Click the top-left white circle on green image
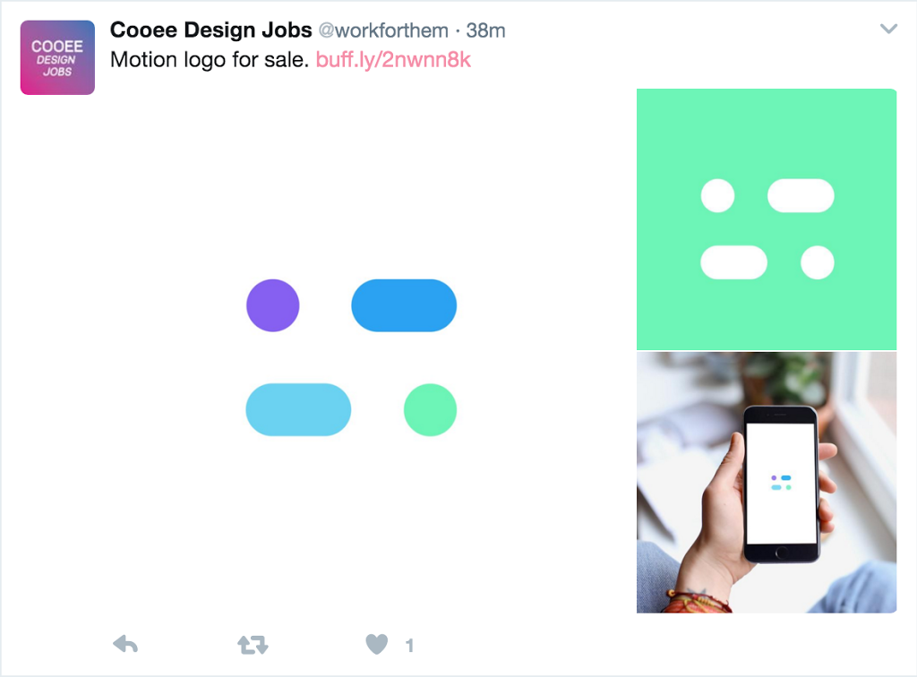This screenshot has width=917, height=677. point(717,195)
